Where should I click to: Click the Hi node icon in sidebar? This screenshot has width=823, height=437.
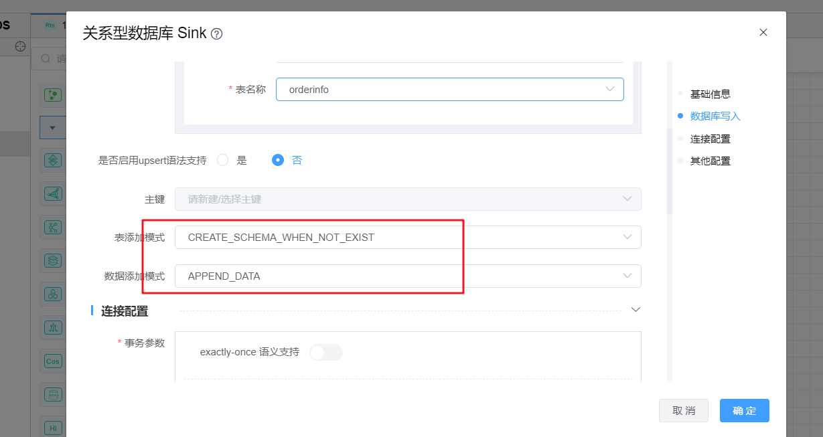click(x=52, y=427)
